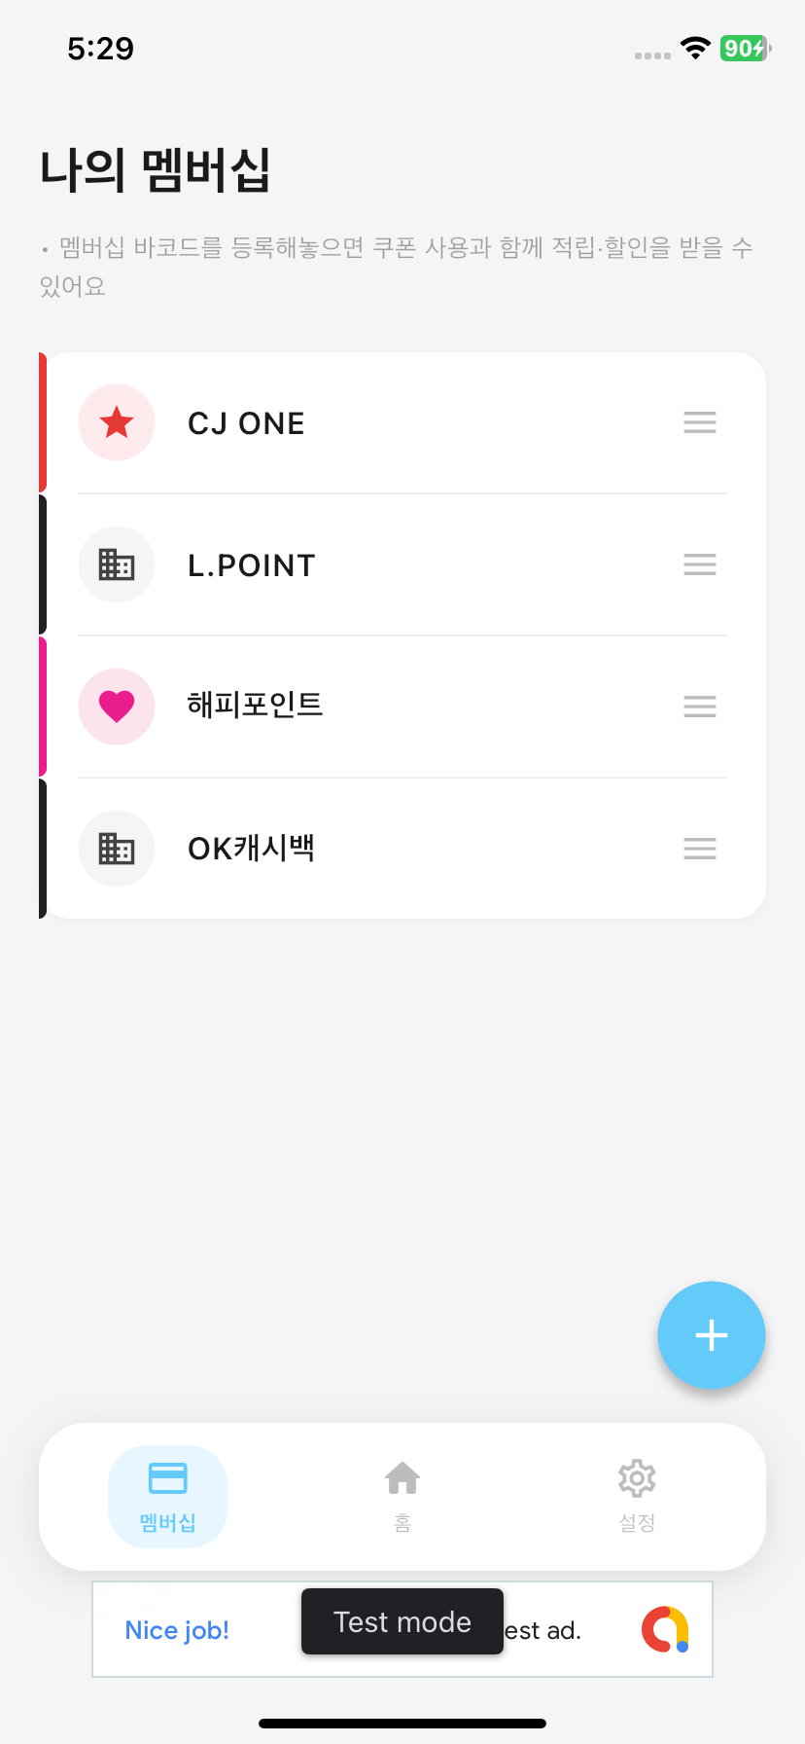Tap the 해피포인트 pink heart icon
The width and height of the screenshot is (805, 1744).
pos(117,707)
